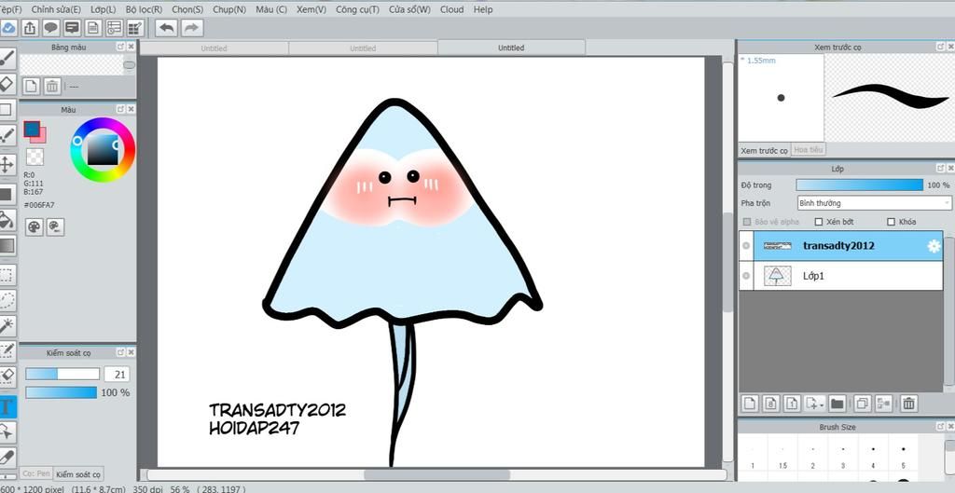Select the Select Eraser tool
This screenshot has width=955, height=493.
[x=7, y=377]
